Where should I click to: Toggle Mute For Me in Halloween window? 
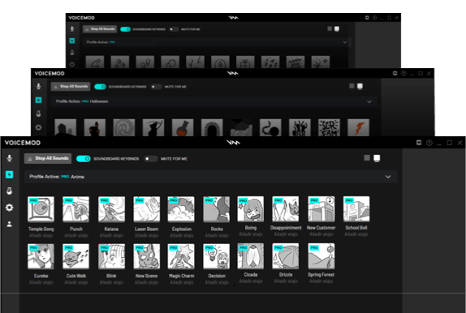156,87
